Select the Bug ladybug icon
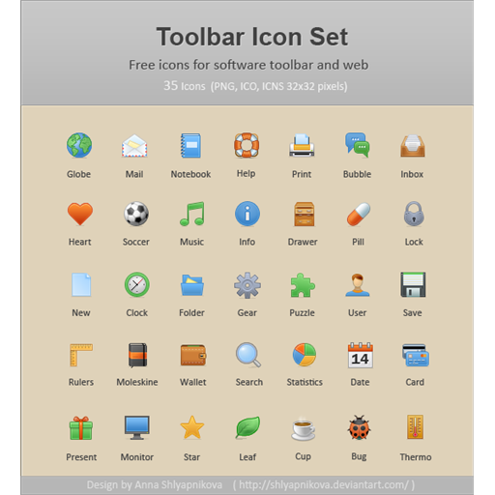This screenshot has width=495, height=495. point(359,427)
